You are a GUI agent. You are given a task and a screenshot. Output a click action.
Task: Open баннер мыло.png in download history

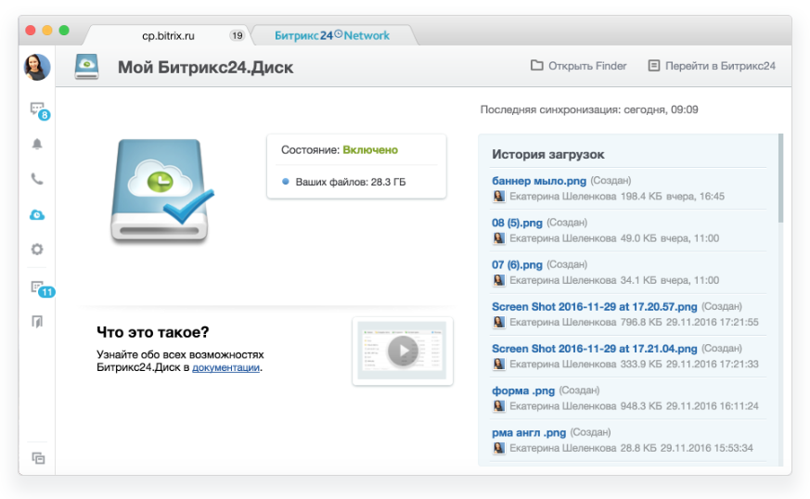(x=539, y=181)
